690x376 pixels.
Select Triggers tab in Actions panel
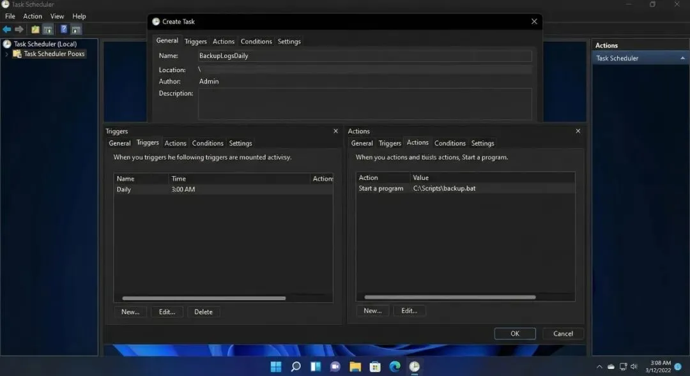pyautogui.click(x=390, y=144)
